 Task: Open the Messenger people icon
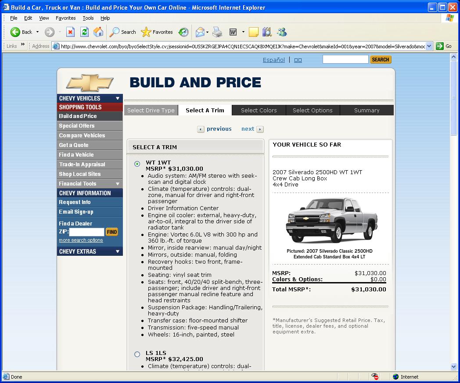(x=282, y=32)
